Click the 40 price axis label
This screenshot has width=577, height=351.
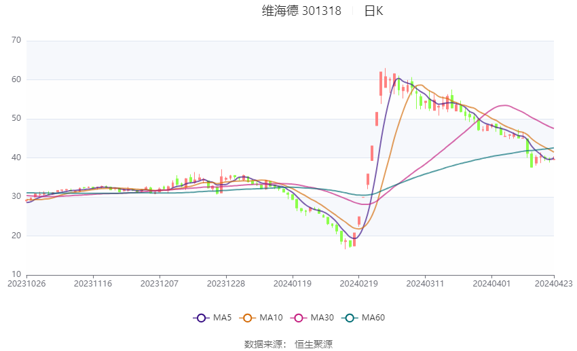point(16,158)
